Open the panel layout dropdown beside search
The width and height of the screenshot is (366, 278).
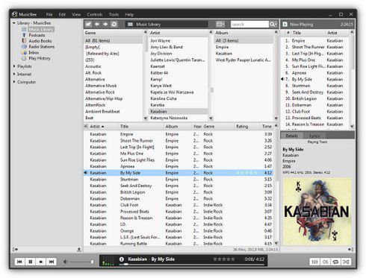(220, 24)
